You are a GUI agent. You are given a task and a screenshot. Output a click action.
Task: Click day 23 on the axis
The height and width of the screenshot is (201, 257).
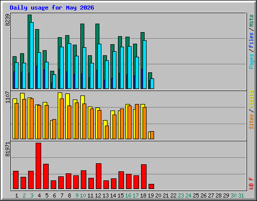tap(181, 195)
